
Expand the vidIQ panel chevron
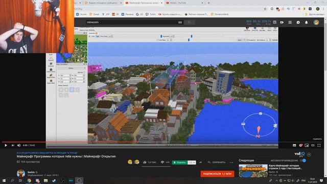[x=309, y=154]
